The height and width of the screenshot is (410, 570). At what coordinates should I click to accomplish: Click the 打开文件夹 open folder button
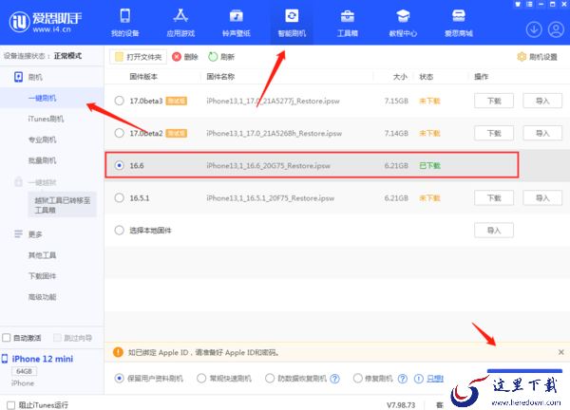tap(138, 57)
